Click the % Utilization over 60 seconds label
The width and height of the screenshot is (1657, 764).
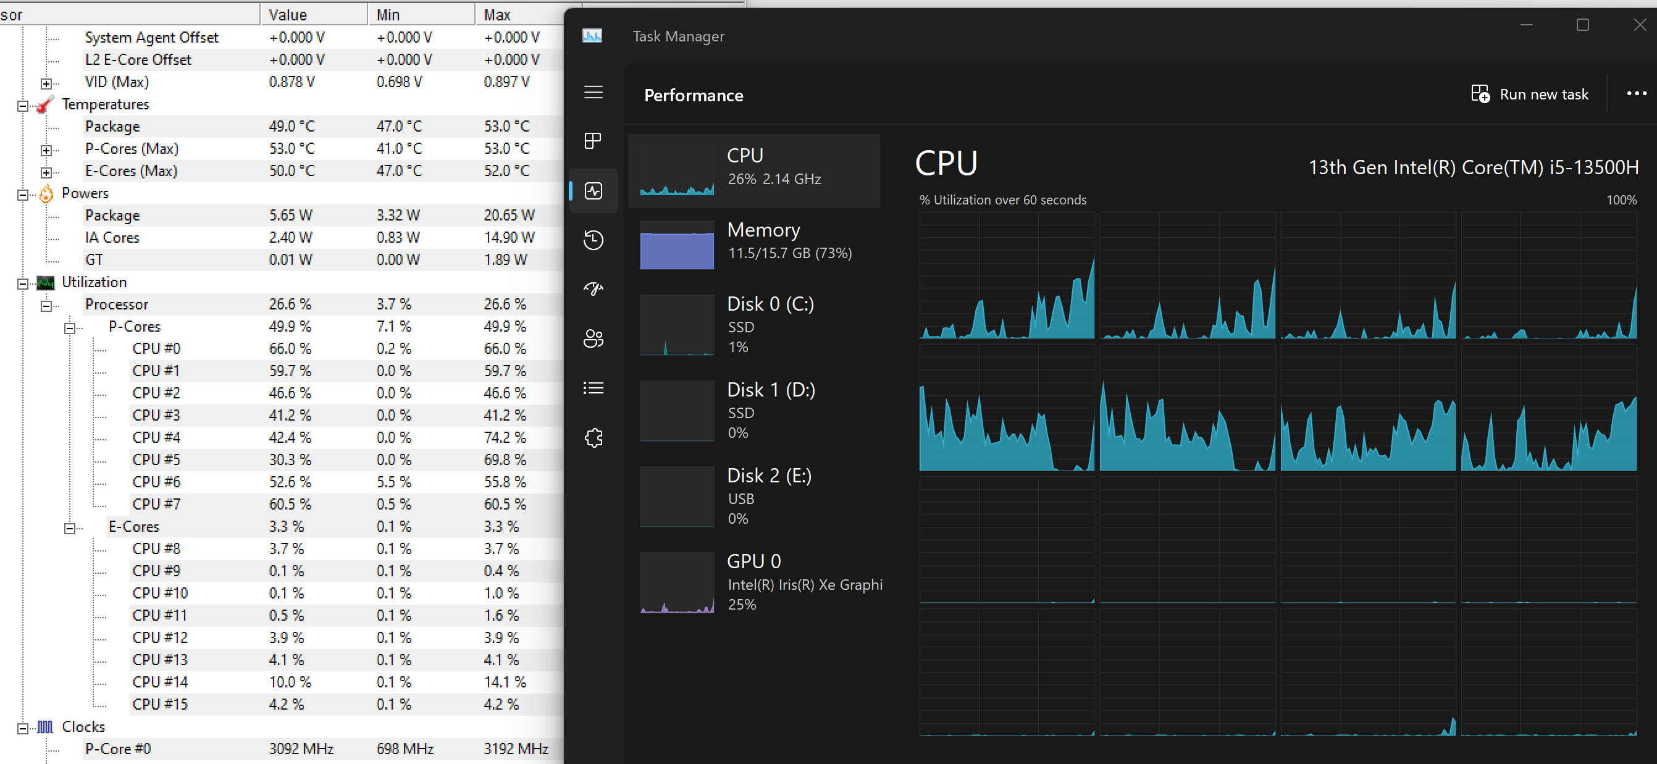[1003, 200]
